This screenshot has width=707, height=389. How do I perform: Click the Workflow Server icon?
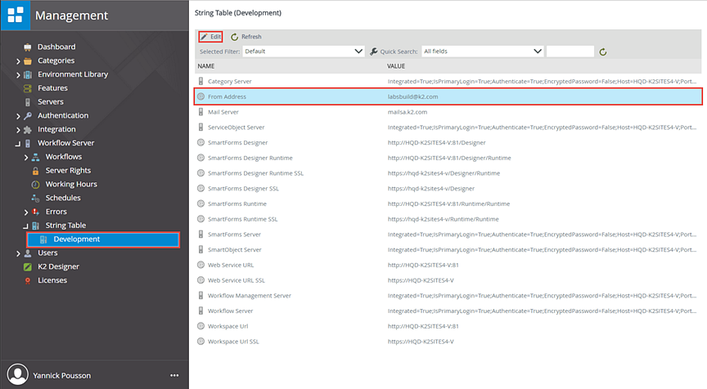28,143
